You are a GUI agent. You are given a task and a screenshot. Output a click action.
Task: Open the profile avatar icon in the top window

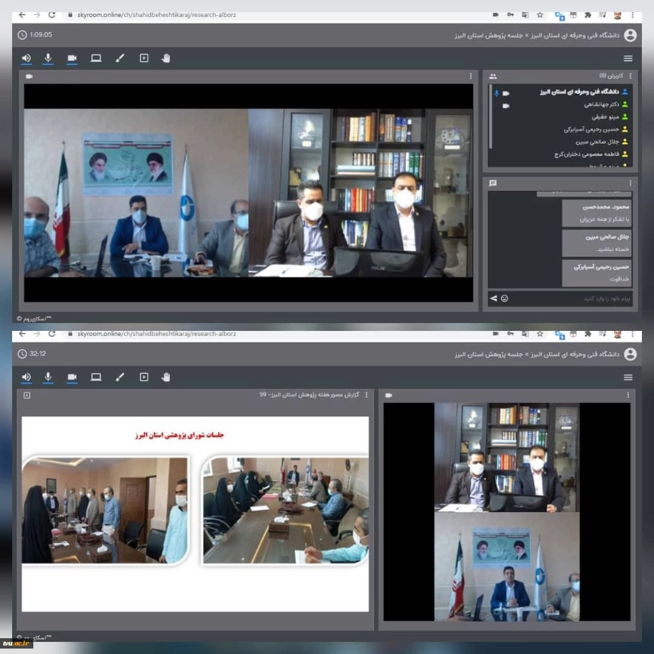(x=630, y=35)
